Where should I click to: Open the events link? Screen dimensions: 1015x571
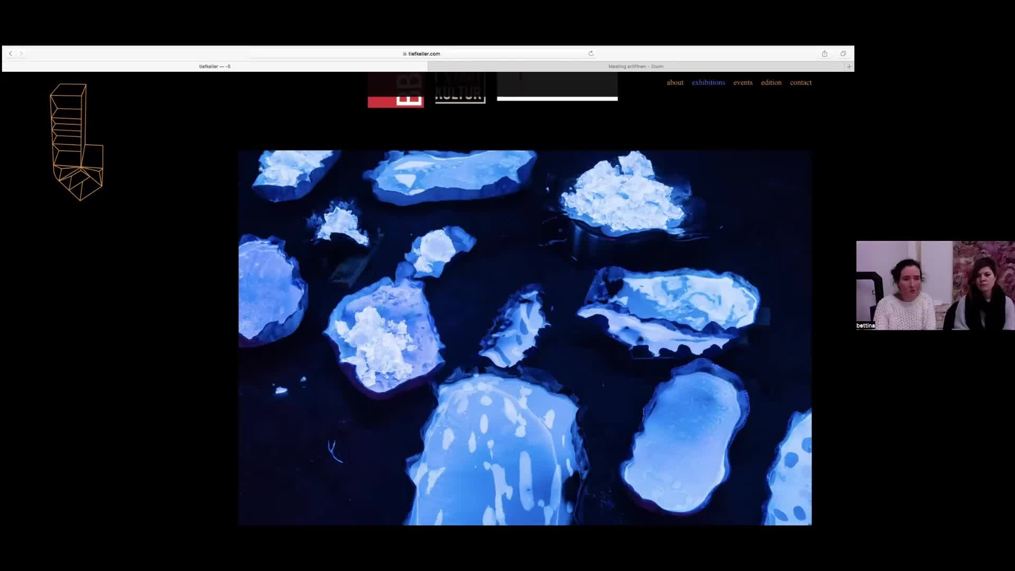tap(743, 82)
